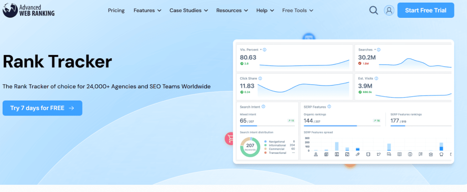The width and height of the screenshot is (467, 192).
Task: Click the info icon next to SERP Features
Action: click(329, 106)
